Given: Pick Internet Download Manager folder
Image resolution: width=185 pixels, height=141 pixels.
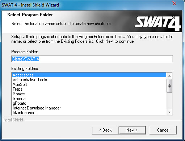Looking at the screenshot, I should 89,108.
